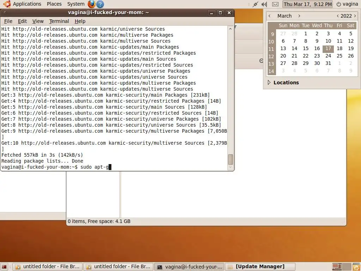Click the terminal scrollbar thumb
This screenshot has height=271, width=361.
coord(230,159)
